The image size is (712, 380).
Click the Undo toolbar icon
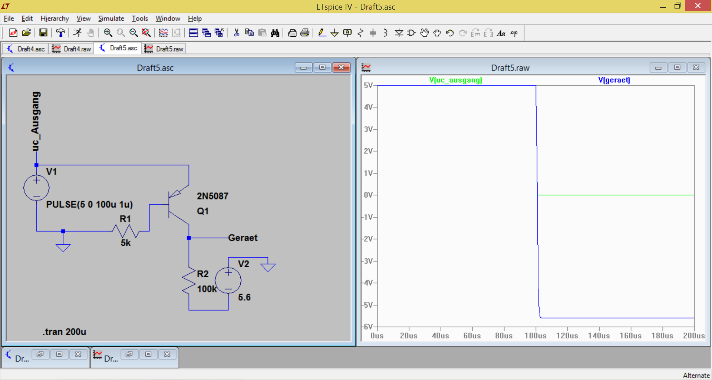pyautogui.click(x=450, y=33)
